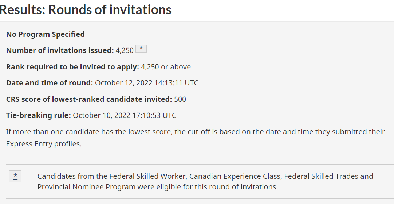Open the asterisk footnote link beside 4,250
The height and width of the screenshot is (204, 394).
141,49
